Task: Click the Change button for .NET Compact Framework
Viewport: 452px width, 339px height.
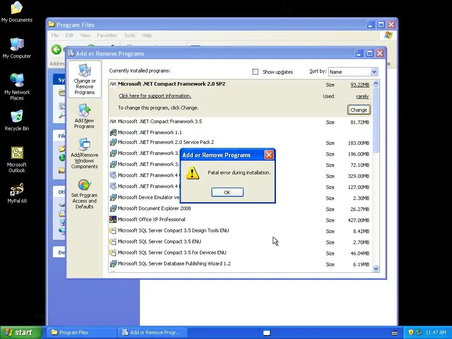Action: pos(358,110)
